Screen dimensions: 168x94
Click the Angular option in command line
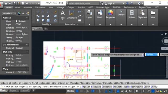coord(86,87)
